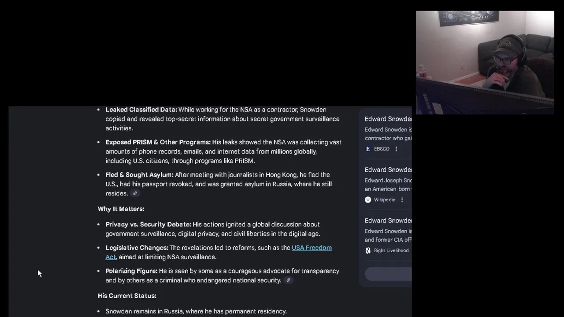Click the link icon after "national security."
This screenshot has width=564, height=317.
289,280
